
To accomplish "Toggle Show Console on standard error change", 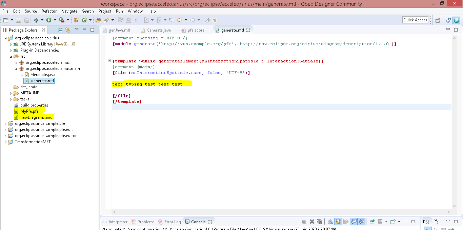I will click(362, 222).
